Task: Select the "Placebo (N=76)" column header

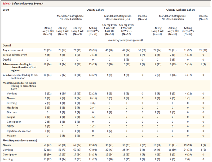Action: (143, 18)
